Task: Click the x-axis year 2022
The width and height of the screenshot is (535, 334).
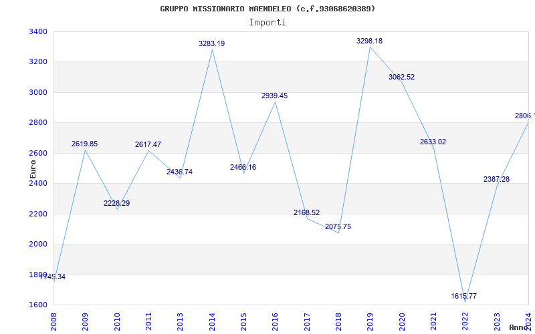Action: point(465,322)
